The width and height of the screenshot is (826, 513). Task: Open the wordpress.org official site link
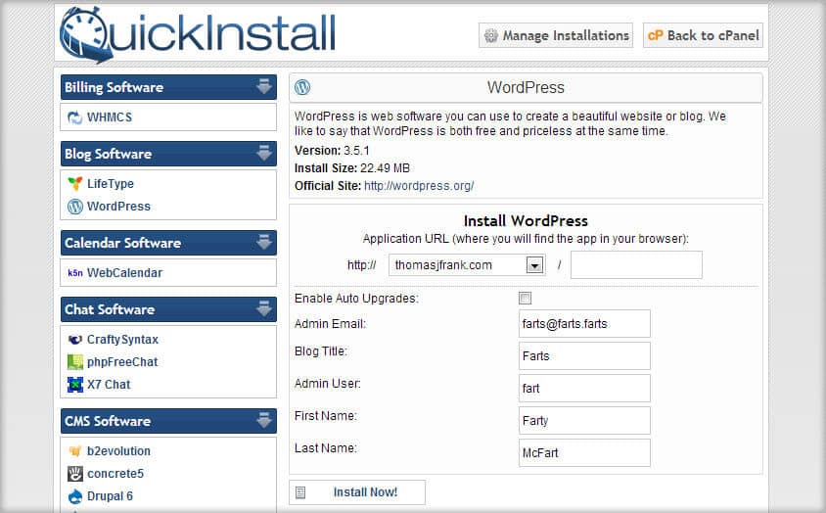pos(419,186)
